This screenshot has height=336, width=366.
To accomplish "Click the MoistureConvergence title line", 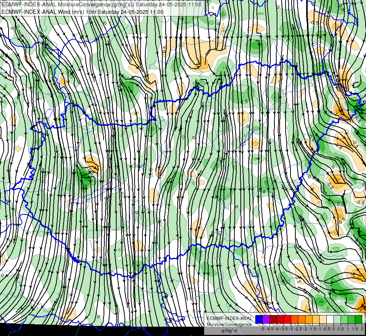I will (x=101, y=4).
